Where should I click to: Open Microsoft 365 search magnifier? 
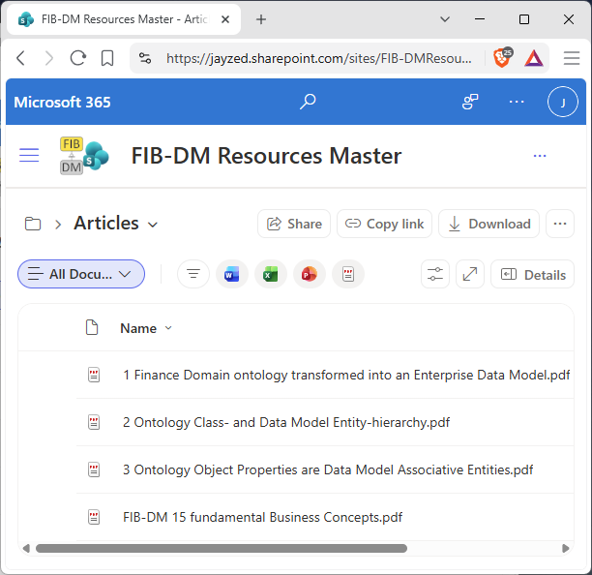pyautogui.click(x=308, y=102)
